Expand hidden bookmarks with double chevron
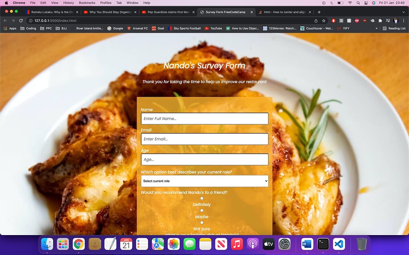The width and height of the screenshot is (409, 255). pyautogui.click(x=376, y=28)
